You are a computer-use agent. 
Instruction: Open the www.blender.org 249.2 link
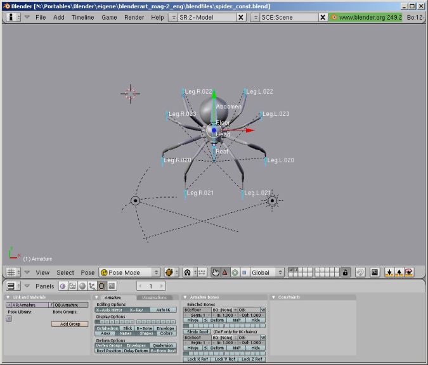pos(365,17)
